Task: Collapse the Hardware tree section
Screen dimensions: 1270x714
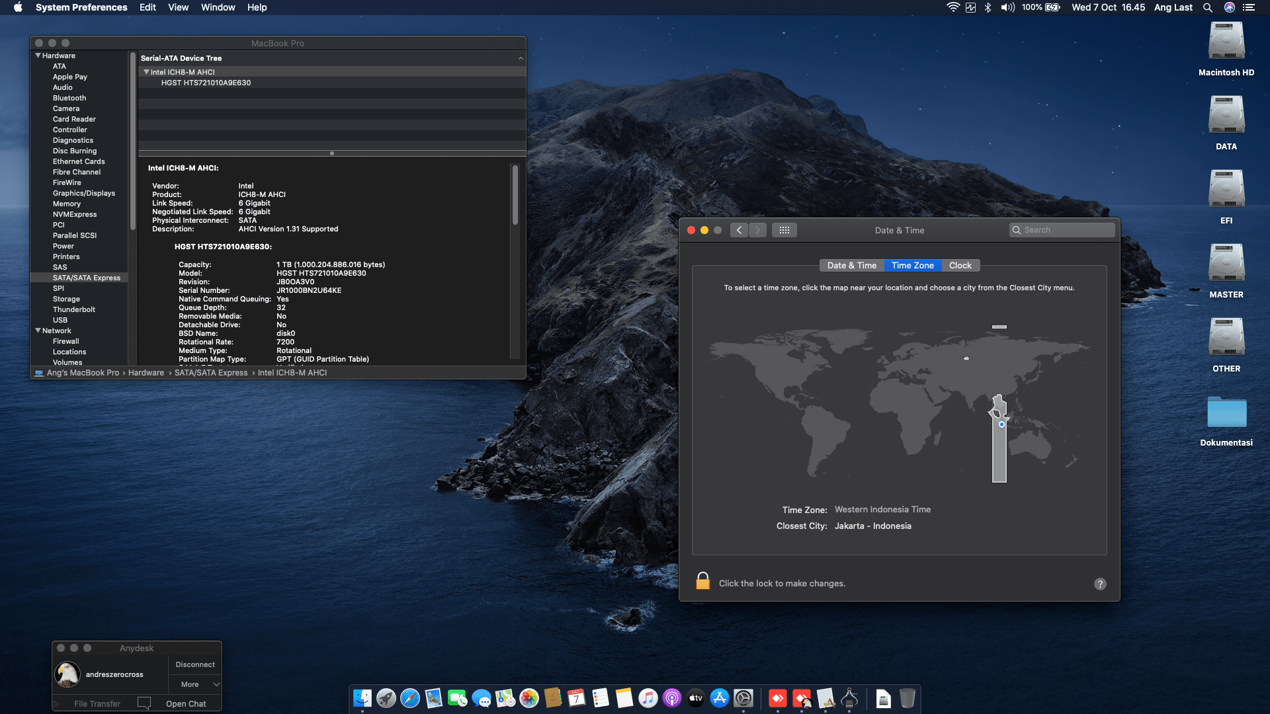Action: point(38,56)
